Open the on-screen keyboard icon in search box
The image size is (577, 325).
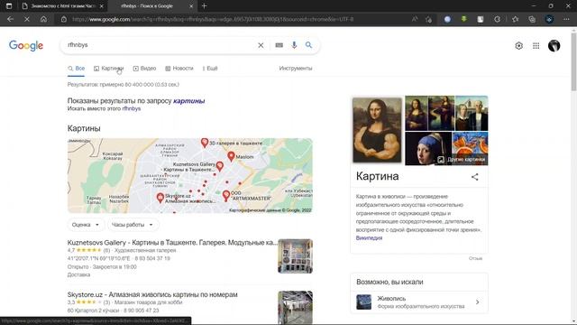279,45
